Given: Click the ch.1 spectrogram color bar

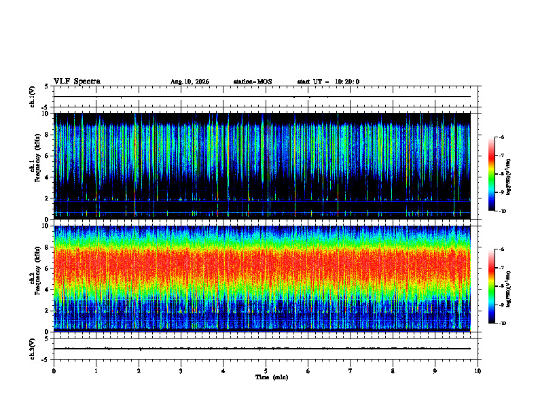Looking at the screenshot, I should (492, 174).
